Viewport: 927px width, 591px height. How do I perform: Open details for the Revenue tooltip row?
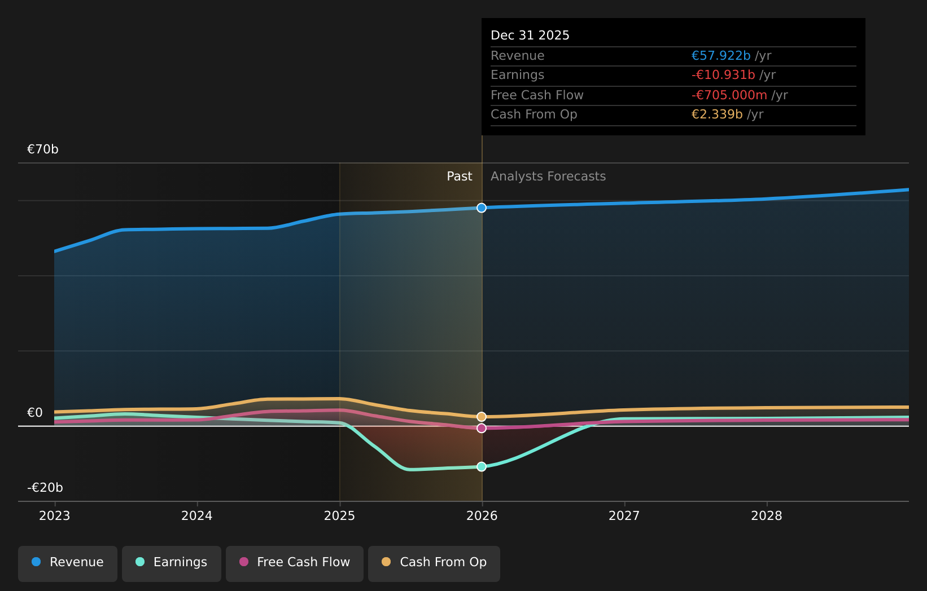[x=518, y=55]
